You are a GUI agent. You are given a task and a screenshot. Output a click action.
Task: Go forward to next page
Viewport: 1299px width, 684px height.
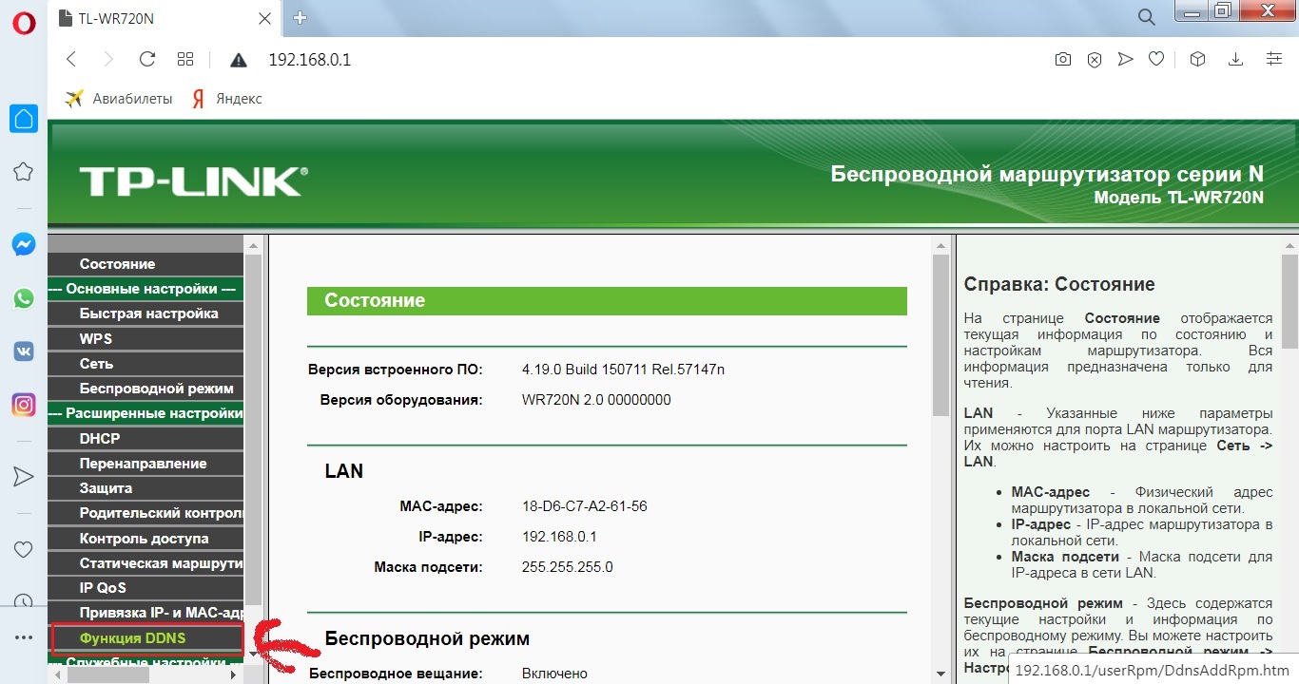point(108,60)
